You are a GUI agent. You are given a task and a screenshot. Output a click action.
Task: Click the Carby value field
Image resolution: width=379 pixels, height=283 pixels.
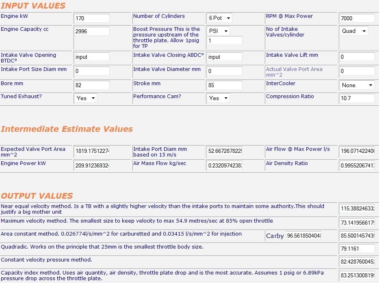[x=304, y=236]
